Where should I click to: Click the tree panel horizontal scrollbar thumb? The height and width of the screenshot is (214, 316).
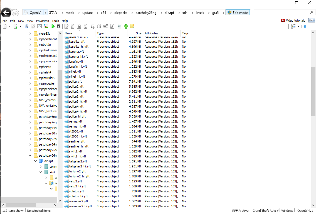click(x=21, y=205)
